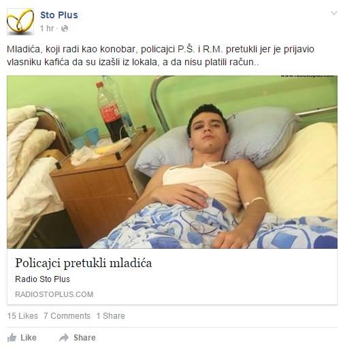Click the Radio Sto Plus source text
345x348 pixels.
pos(42,279)
